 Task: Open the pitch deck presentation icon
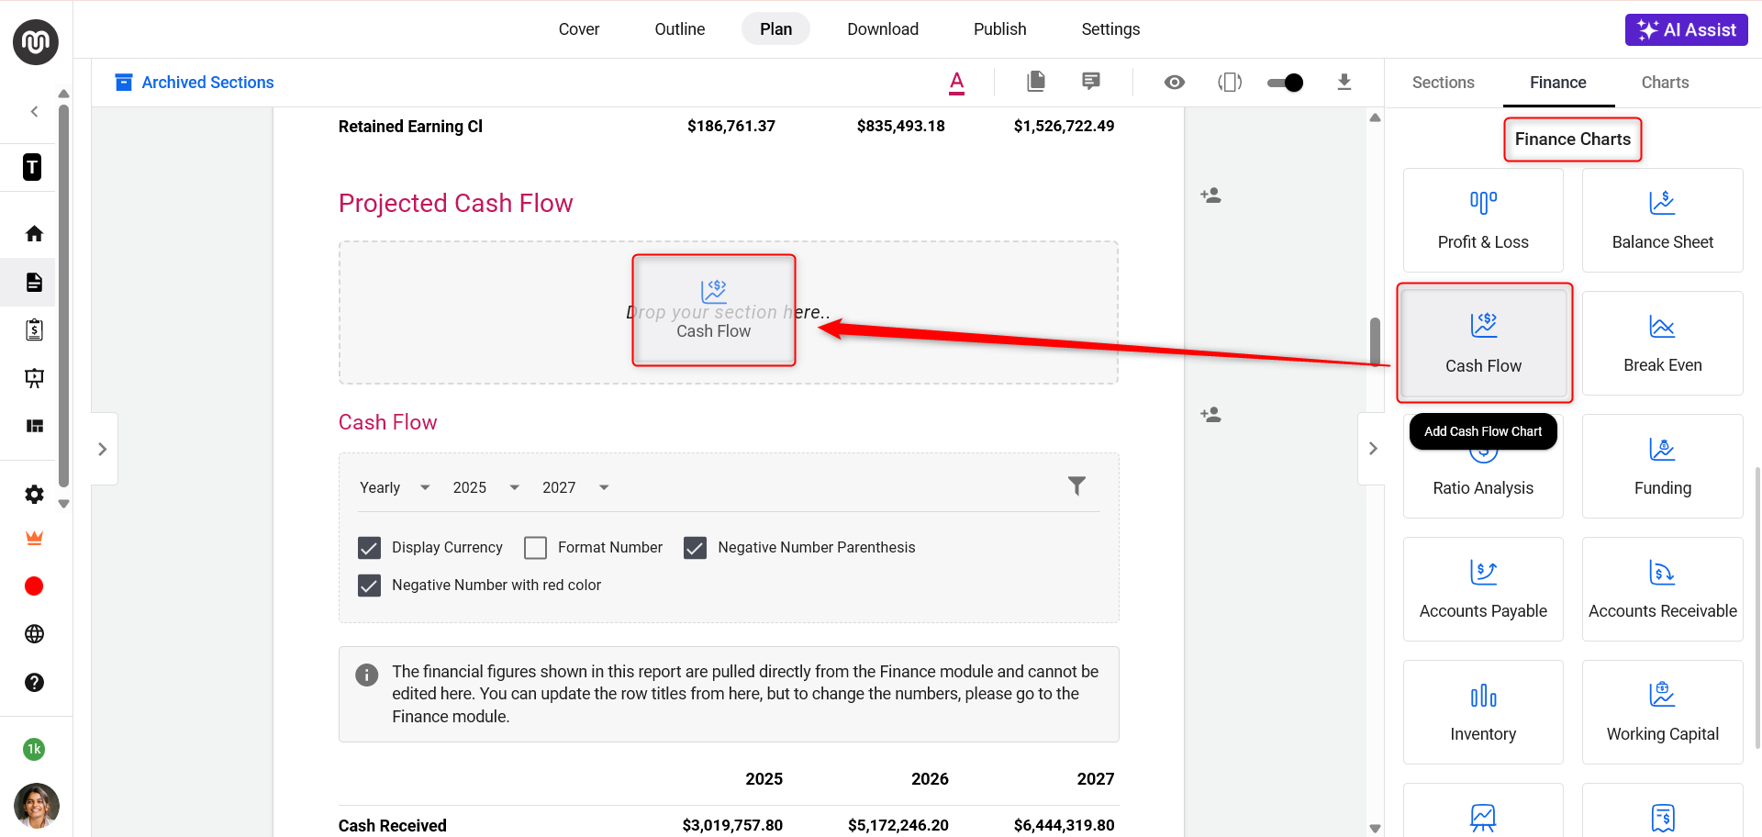coord(34,378)
